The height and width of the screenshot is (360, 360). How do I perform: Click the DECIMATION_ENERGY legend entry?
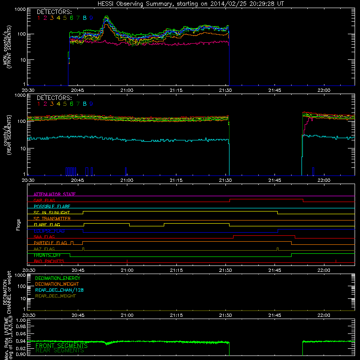coord(58,278)
